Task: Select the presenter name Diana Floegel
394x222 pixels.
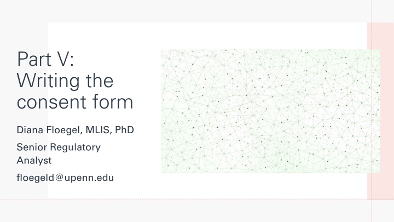Action: click(48, 130)
